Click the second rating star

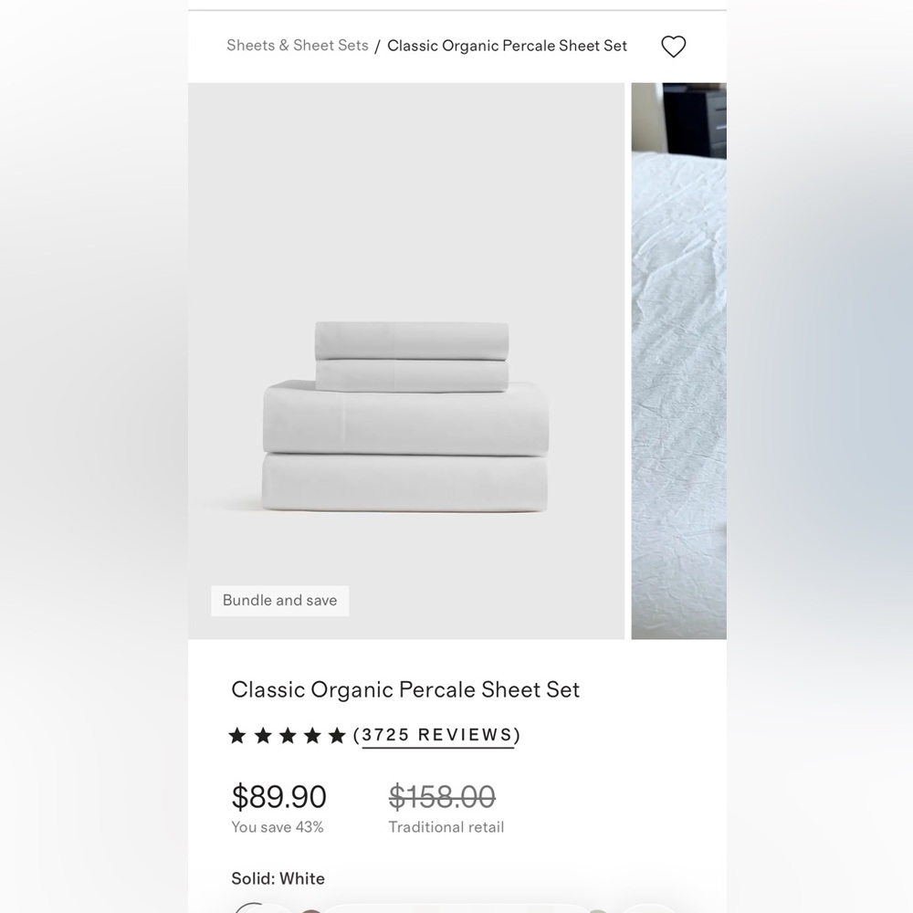pos(263,735)
